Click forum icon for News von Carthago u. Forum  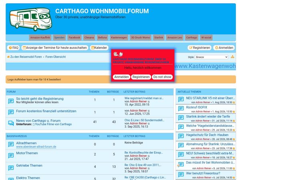11,123
